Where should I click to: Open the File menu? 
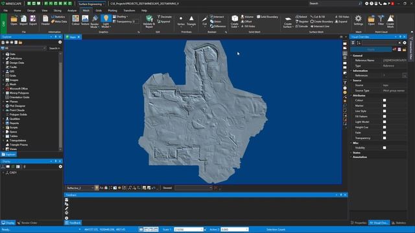tap(6, 10)
